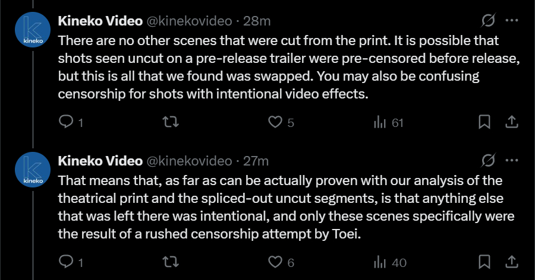535x280 pixels.
Task: Like the second tweet with 6 likes
Action: [275, 262]
